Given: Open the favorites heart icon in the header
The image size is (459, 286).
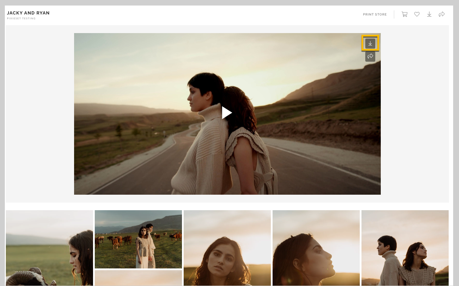Looking at the screenshot, I should coord(417,14).
